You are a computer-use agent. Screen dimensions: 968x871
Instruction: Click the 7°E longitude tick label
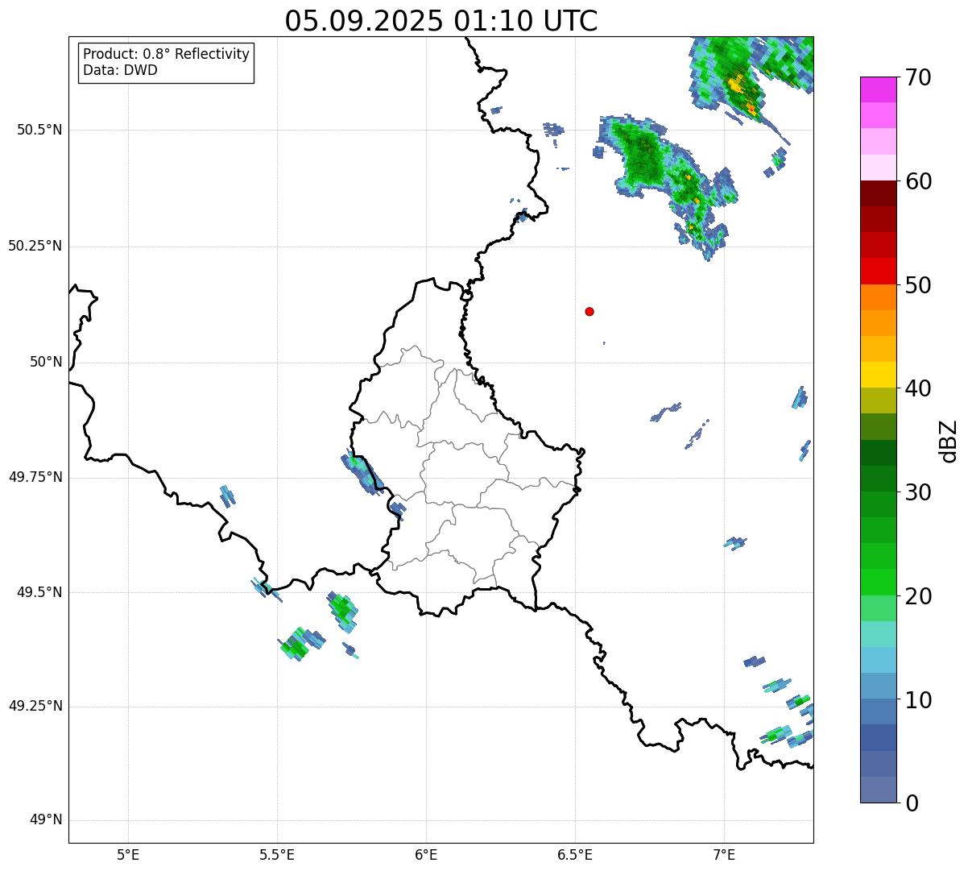click(x=724, y=854)
